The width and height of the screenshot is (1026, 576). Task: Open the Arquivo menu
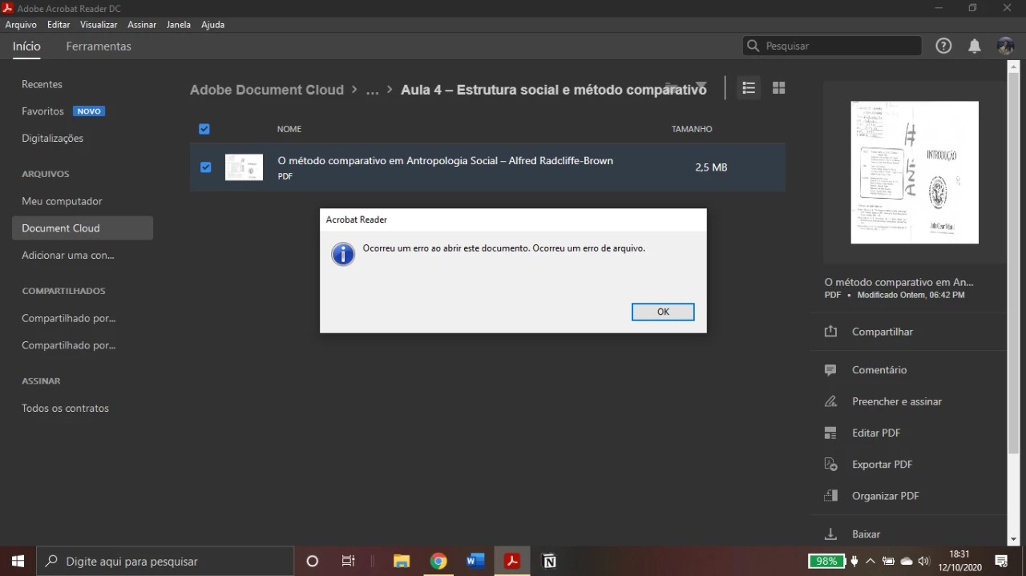21,25
